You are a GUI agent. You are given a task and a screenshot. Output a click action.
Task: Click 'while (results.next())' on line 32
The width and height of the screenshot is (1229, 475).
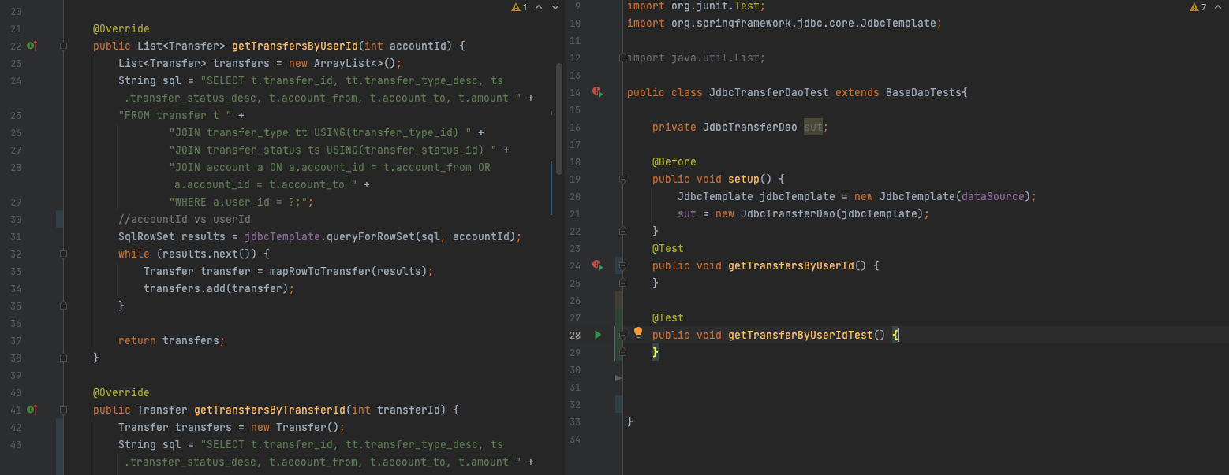188,254
